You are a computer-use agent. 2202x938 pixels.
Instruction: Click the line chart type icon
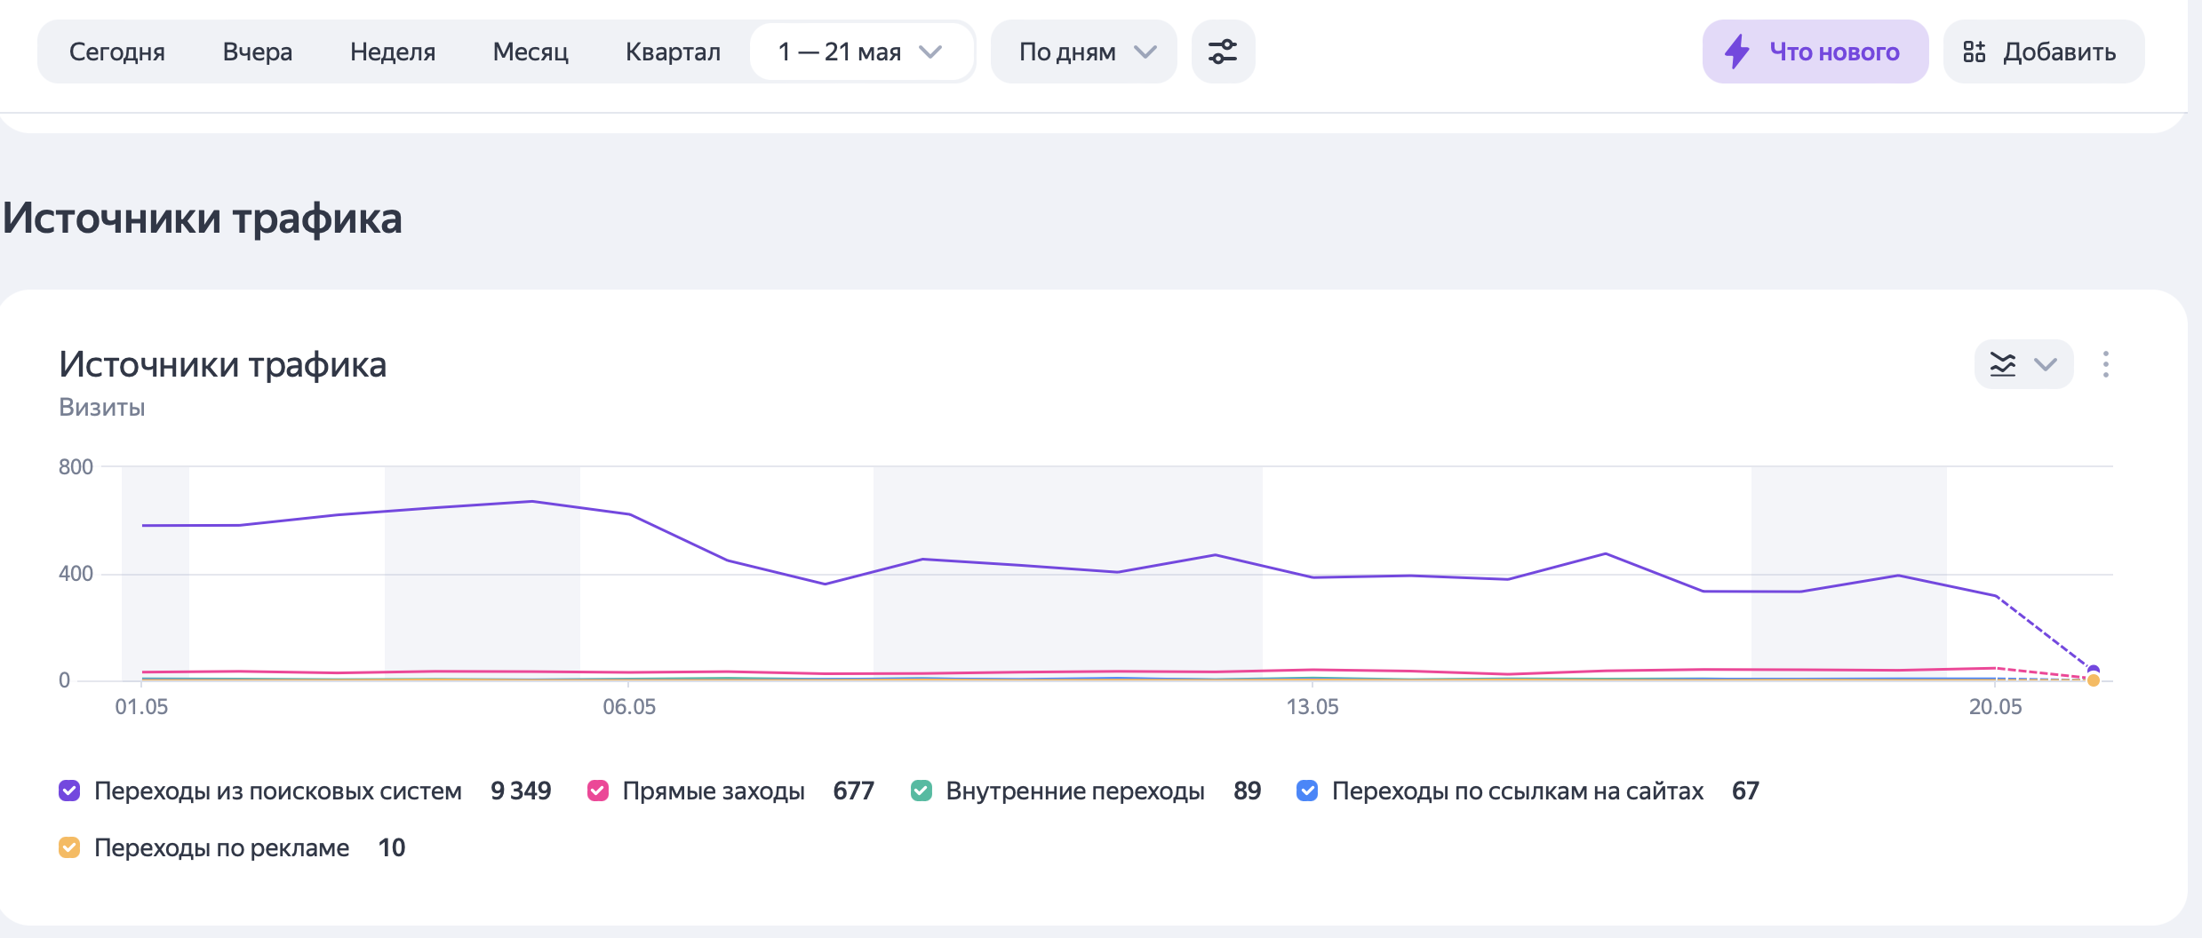tap(2003, 364)
